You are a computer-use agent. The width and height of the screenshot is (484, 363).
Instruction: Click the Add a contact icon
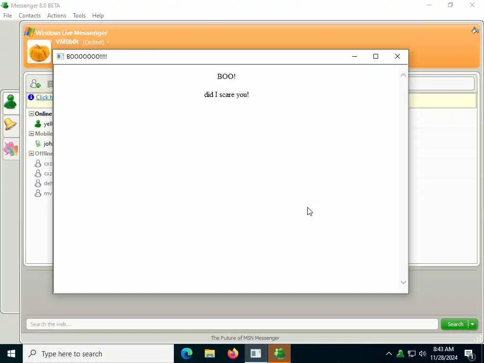[35, 84]
